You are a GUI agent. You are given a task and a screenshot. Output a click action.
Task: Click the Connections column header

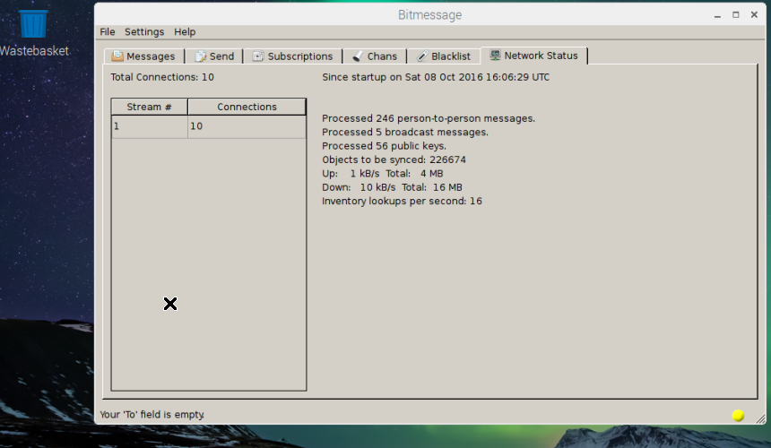[x=247, y=107]
